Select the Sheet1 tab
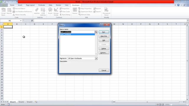The image size is (189, 106). pyautogui.click(x=13, y=102)
